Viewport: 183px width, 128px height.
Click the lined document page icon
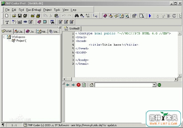click(x=20, y=22)
